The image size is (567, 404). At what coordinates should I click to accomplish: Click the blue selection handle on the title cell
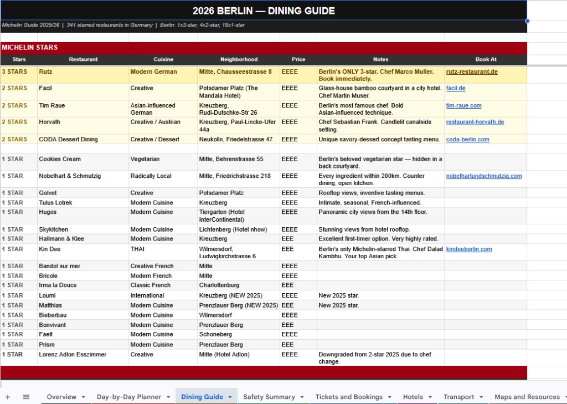[527, 21]
